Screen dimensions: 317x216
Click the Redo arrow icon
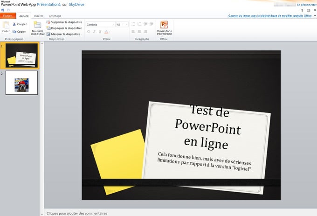click(x=8, y=10)
